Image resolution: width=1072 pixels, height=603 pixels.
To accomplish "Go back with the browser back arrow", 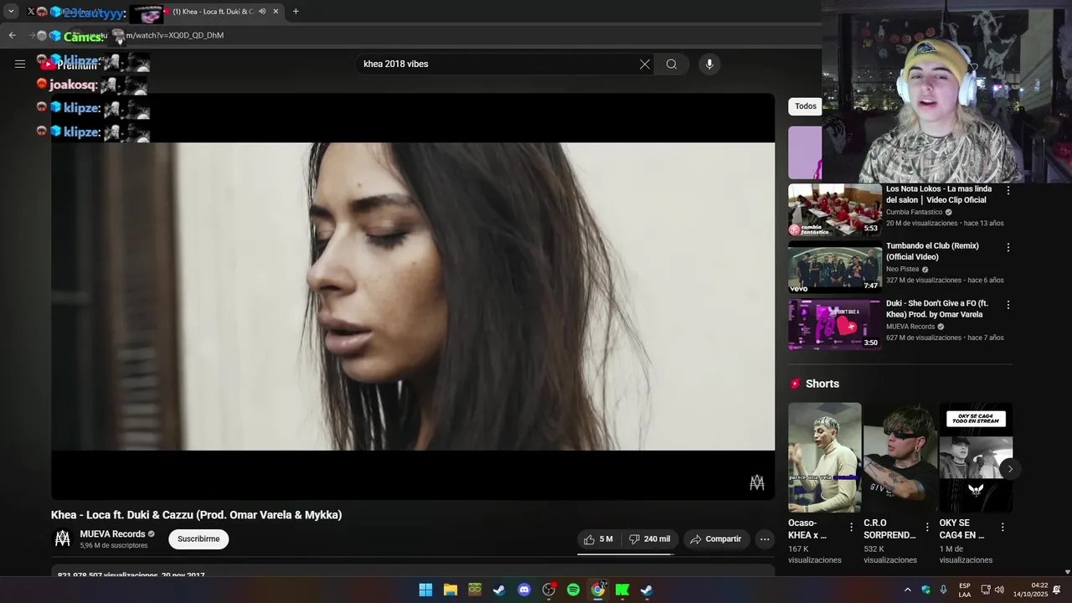I will click(x=12, y=35).
